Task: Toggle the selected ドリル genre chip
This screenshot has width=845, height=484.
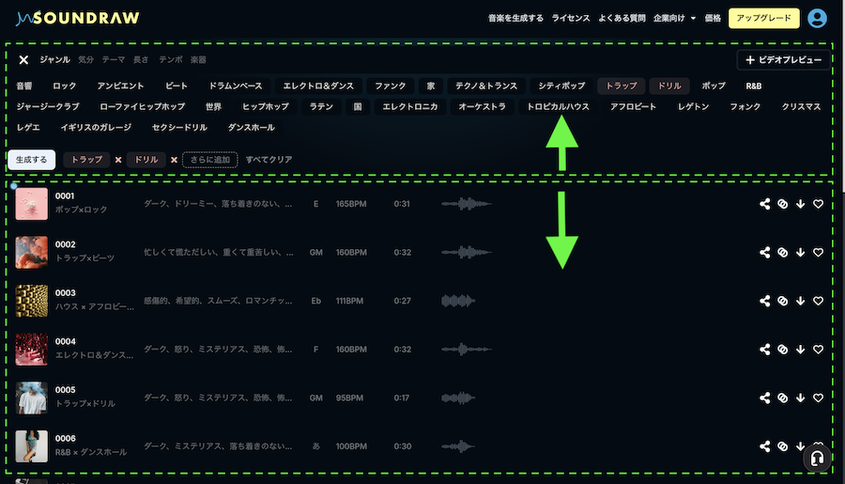Action: [x=669, y=86]
